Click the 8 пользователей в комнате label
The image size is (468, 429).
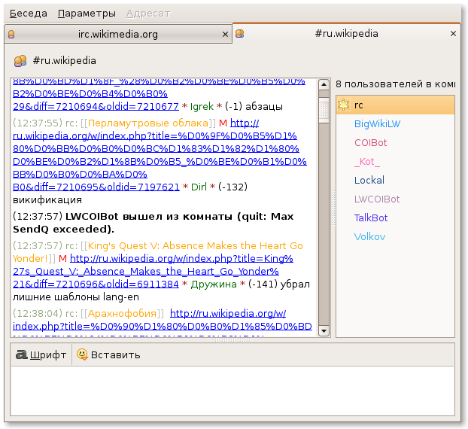[395, 84]
